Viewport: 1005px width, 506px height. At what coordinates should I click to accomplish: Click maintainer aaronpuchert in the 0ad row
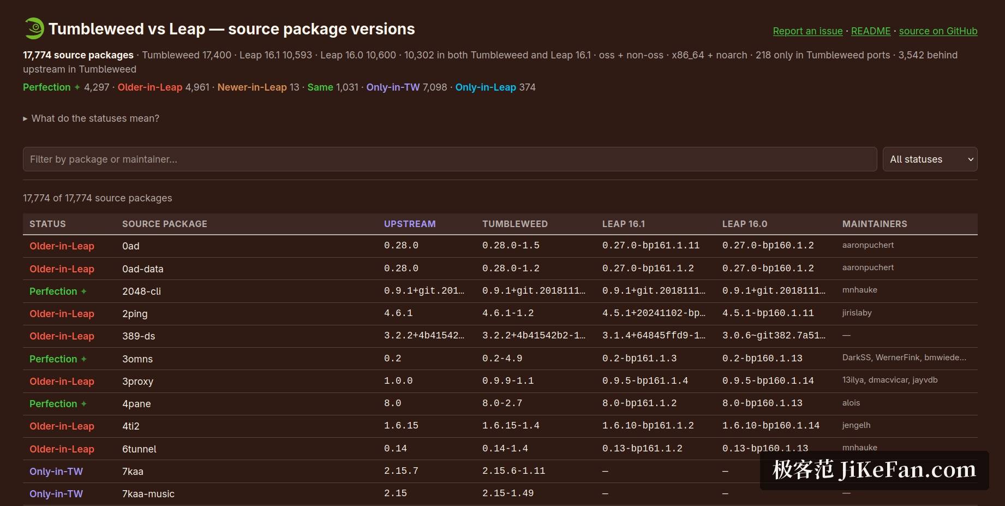pyautogui.click(x=868, y=245)
